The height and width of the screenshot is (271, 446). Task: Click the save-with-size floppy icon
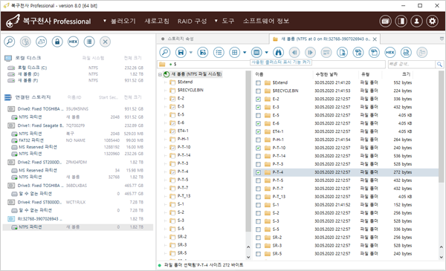coord(202,52)
